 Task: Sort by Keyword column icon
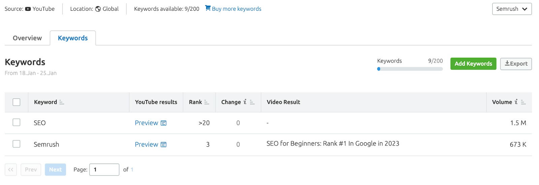coord(62,102)
